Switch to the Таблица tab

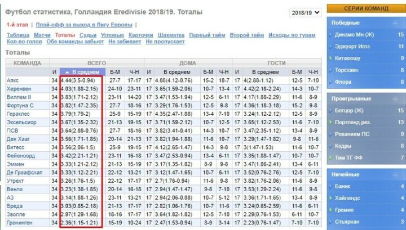tap(18, 35)
